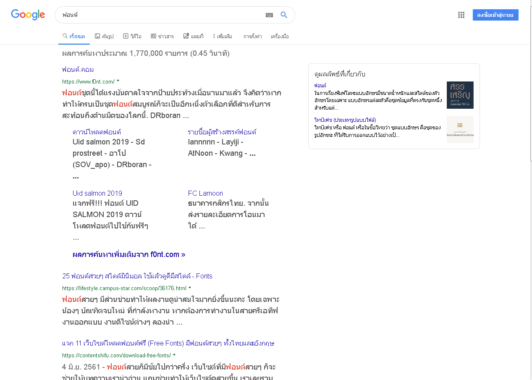Switch to the แผนที่ maps tab
The height and width of the screenshot is (380, 532).
194,37
